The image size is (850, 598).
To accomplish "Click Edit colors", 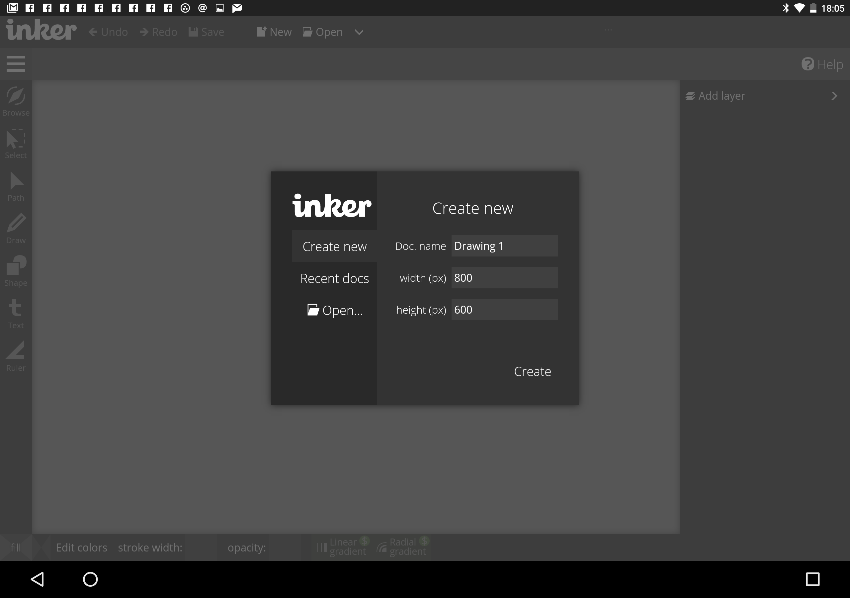I will [x=81, y=548].
